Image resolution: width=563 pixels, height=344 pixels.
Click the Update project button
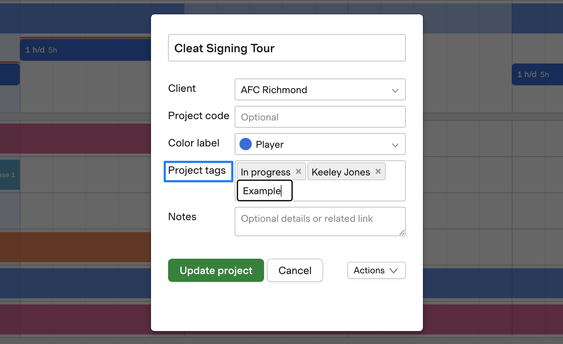coord(216,270)
